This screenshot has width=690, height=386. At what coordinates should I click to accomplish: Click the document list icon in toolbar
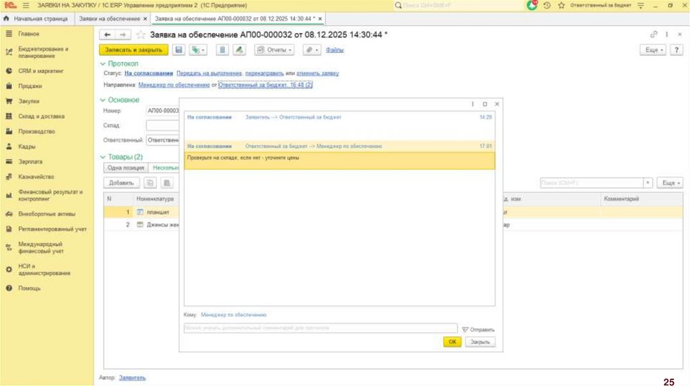pos(222,50)
